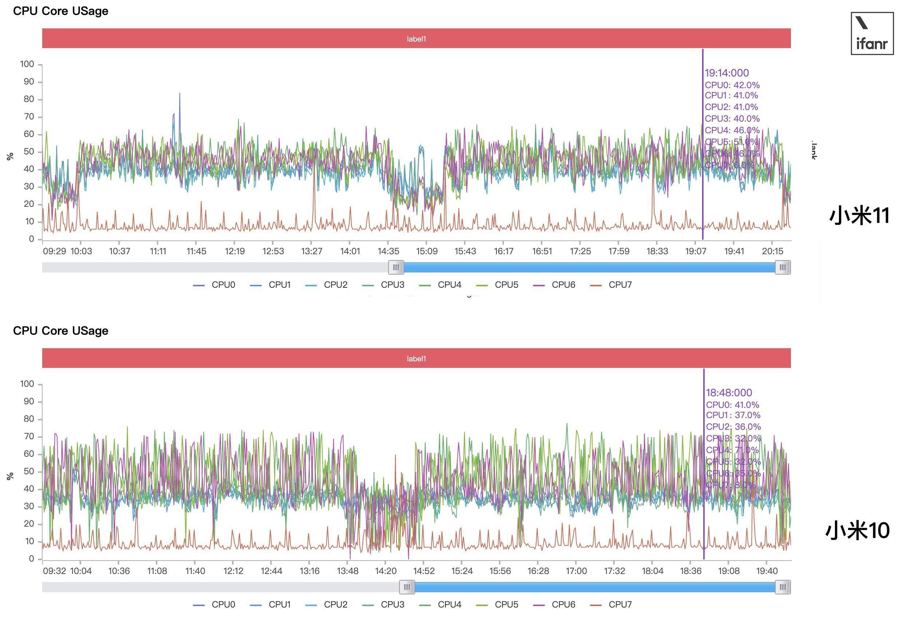Click left zoom handle of top chart slider
Screen dimensions: 906x617
click(x=396, y=268)
